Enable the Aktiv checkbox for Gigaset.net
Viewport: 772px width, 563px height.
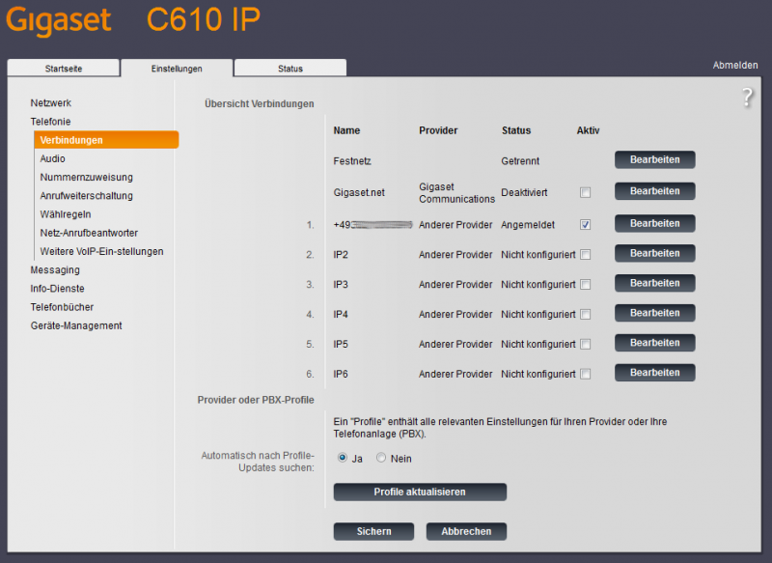(585, 191)
